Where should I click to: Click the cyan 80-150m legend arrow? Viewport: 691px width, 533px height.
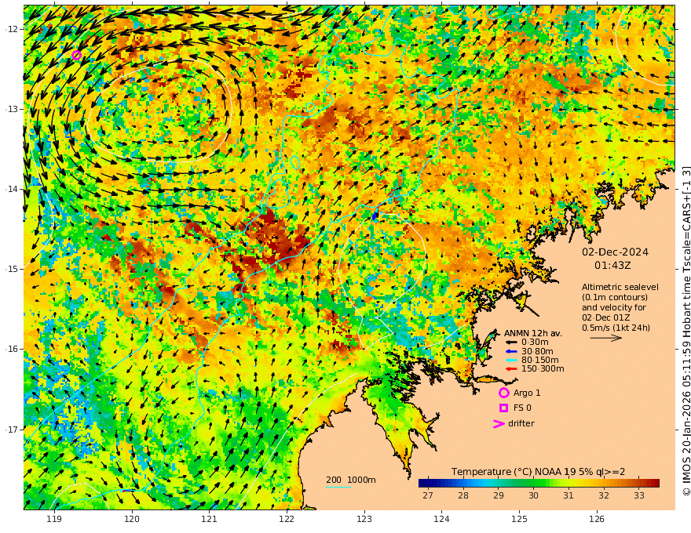[511, 361]
